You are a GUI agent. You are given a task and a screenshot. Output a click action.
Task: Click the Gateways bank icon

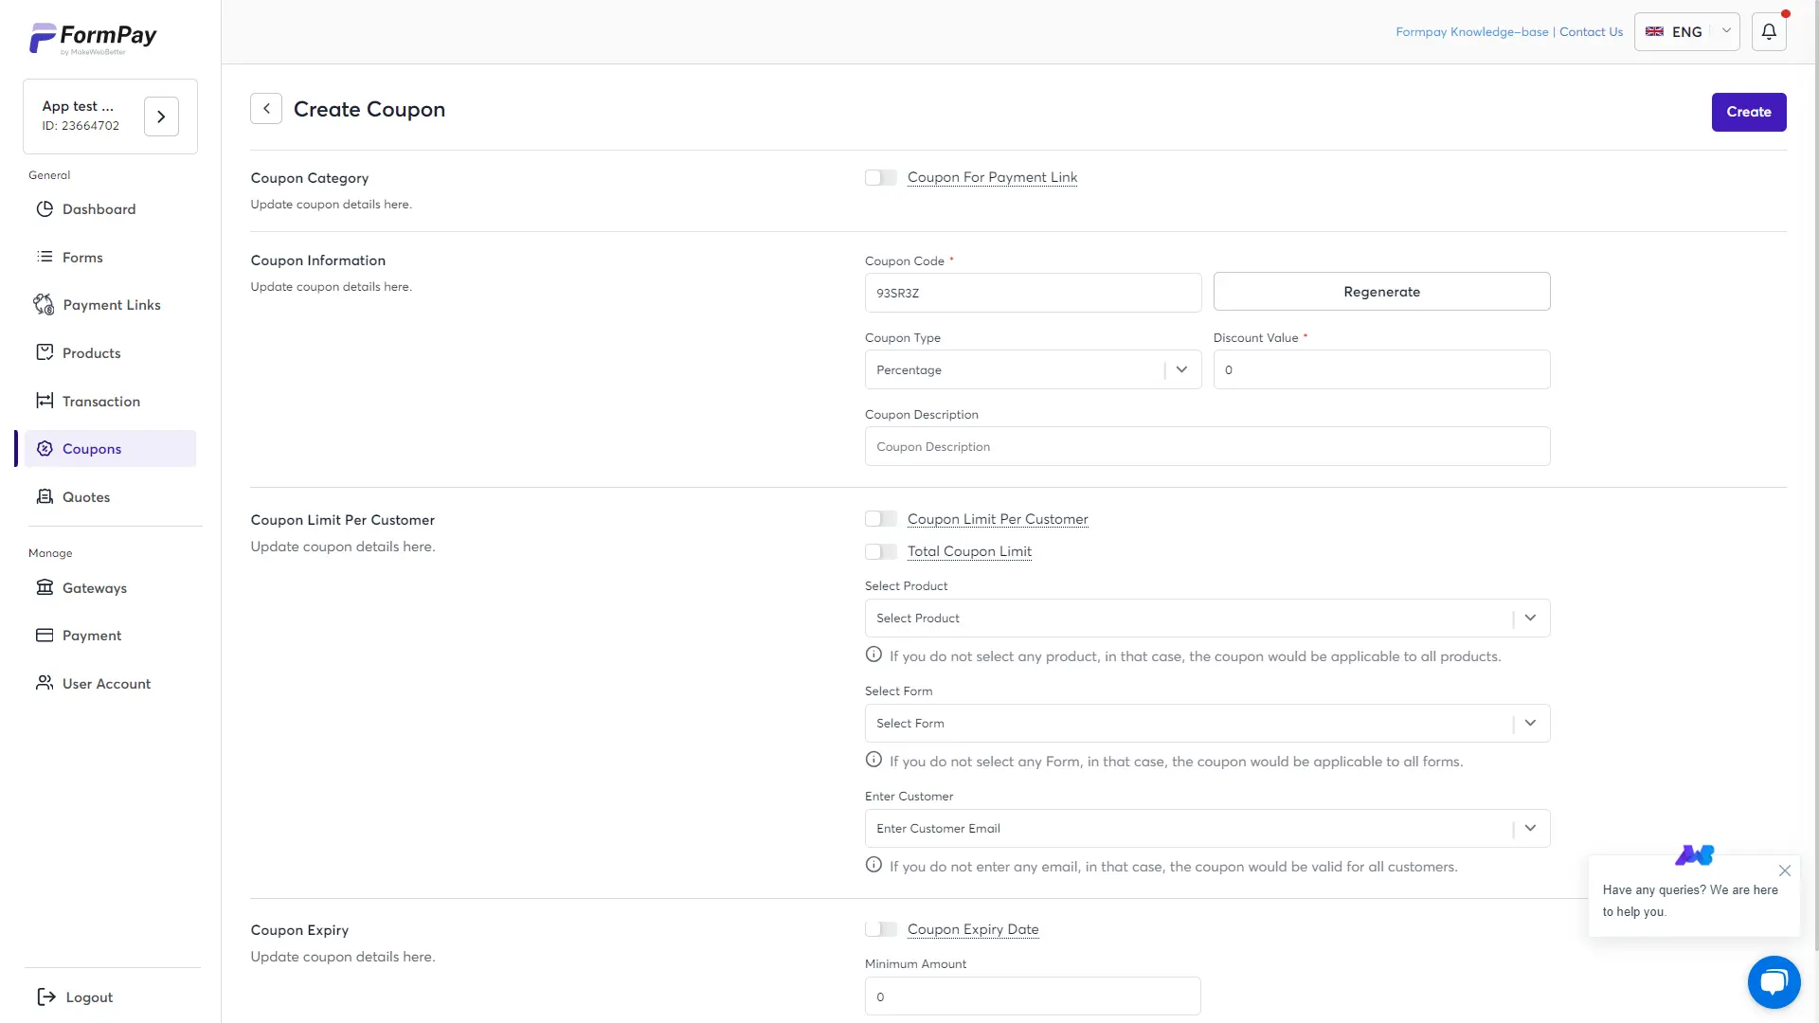(x=45, y=587)
